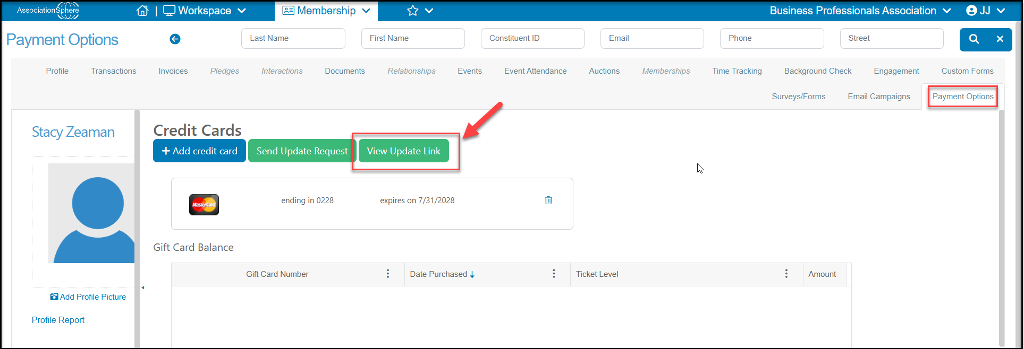Open the JJ user account menu
Image resolution: width=1024 pixels, height=349 pixels.
[x=985, y=11]
